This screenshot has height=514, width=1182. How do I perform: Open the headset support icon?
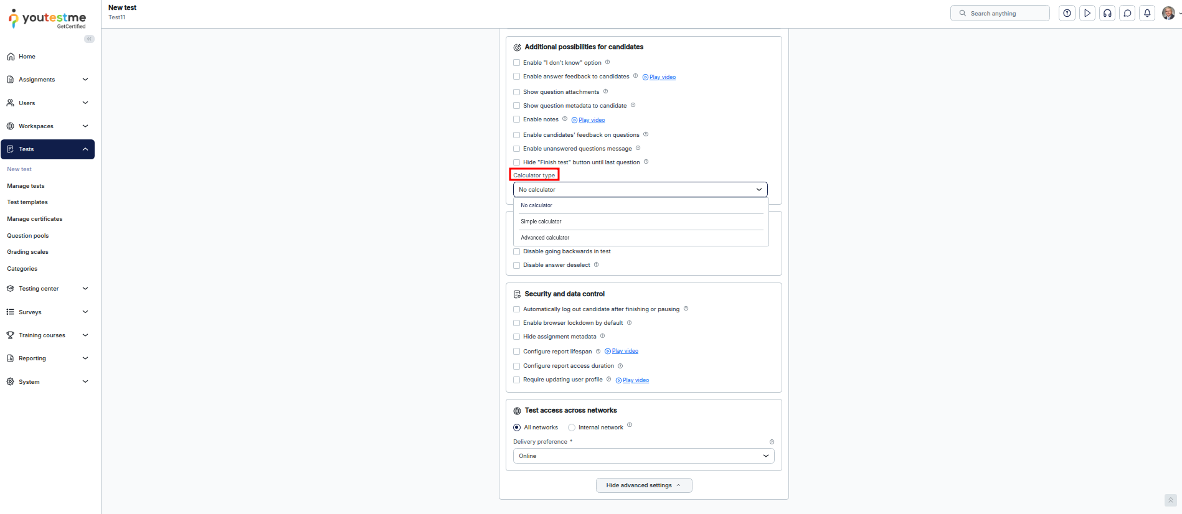[1107, 13]
